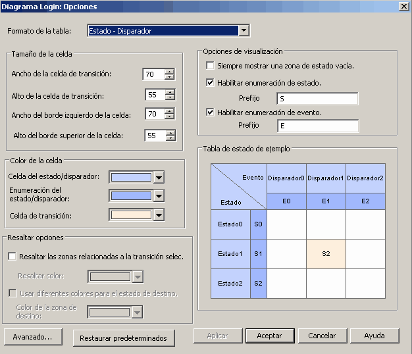Image resolution: width=412 pixels, height=354 pixels.
Task: Open Enumeración del estado/disparador color dropdown arrow
Action: (159, 196)
